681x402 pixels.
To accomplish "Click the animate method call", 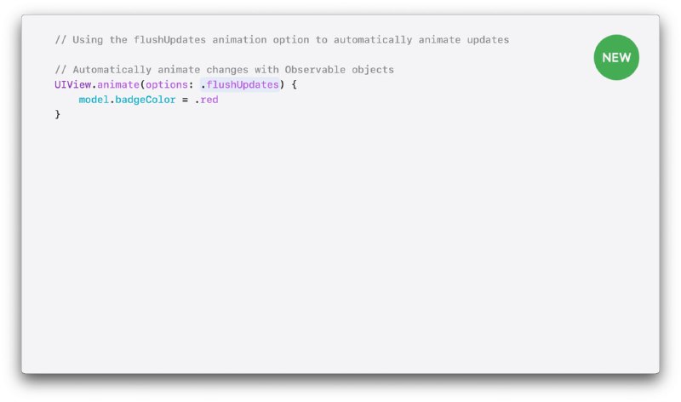I will tap(118, 84).
